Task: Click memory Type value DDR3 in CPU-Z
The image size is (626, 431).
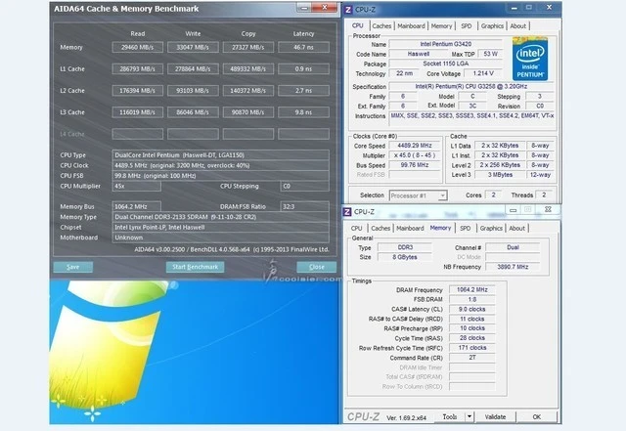Action: (405, 247)
